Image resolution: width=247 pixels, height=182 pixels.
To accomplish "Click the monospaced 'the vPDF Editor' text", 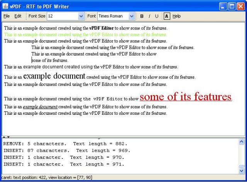I will point(103,99).
